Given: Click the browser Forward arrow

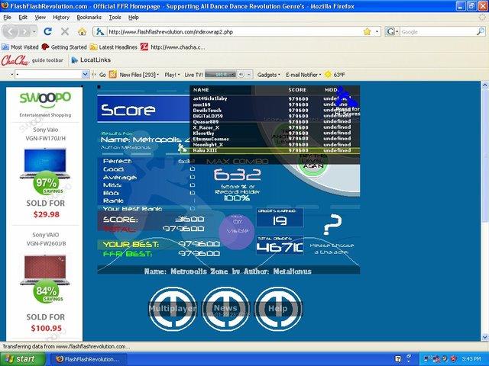Looking at the screenshot, I should 24,31.
